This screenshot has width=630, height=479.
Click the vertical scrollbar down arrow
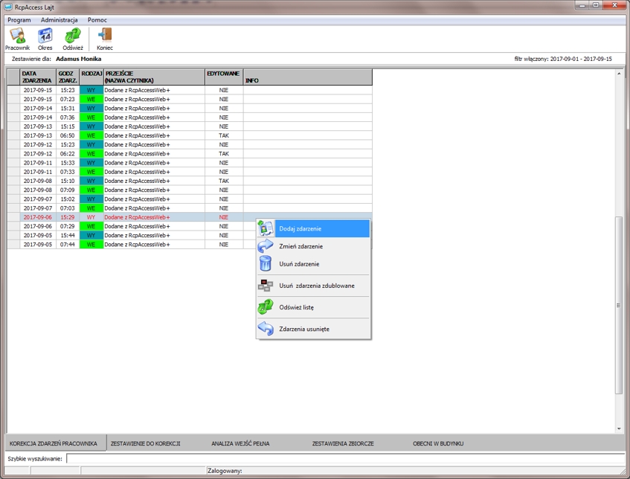pyautogui.click(x=619, y=429)
